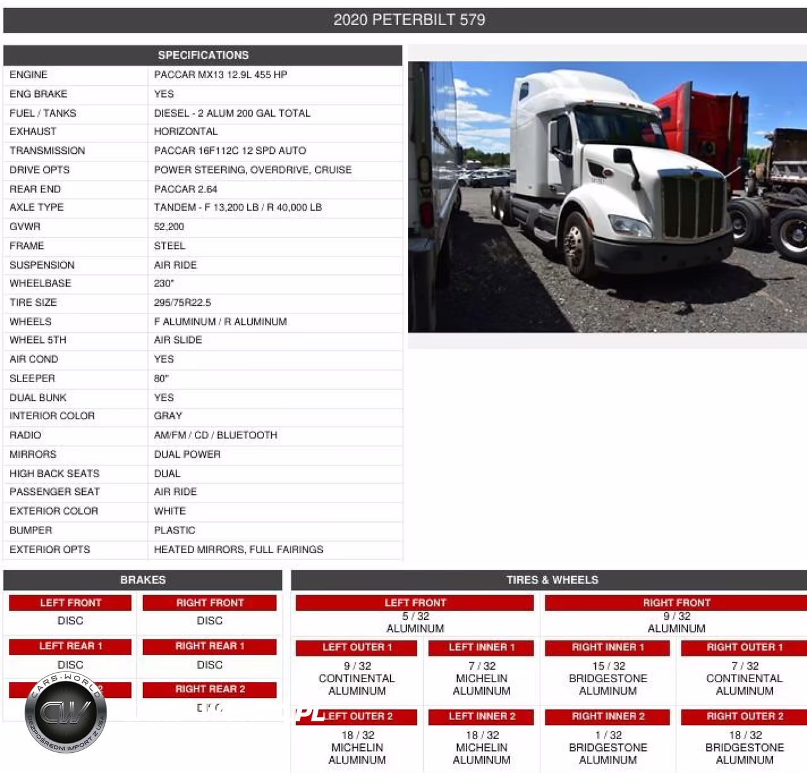Viewport: 807px width, 773px height.
Task: Click the '2020 PETERBILT 579' title bar
Action: pyautogui.click(x=405, y=20)
